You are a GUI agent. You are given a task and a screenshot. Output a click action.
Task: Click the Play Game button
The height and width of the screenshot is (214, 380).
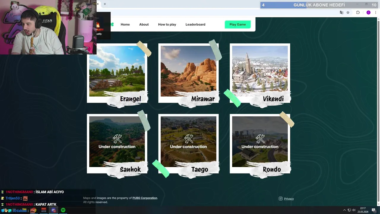coord(237,24)
